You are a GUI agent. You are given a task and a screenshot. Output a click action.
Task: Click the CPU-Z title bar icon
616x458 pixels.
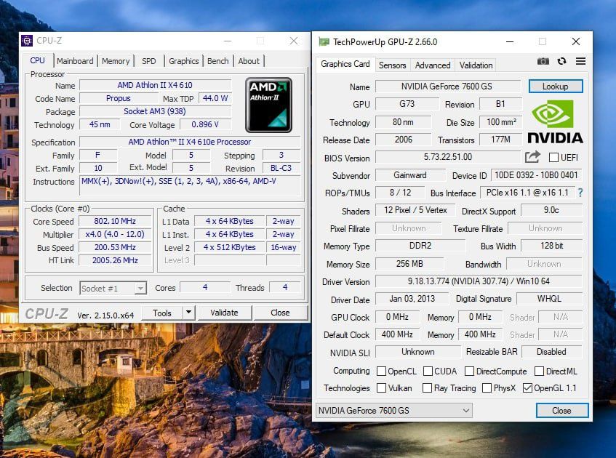pyautogui.click(x=27, y=41)
